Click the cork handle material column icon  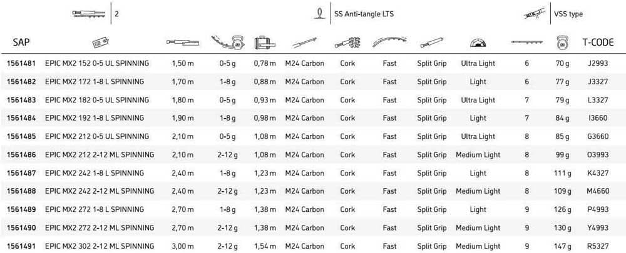[347, 42]
